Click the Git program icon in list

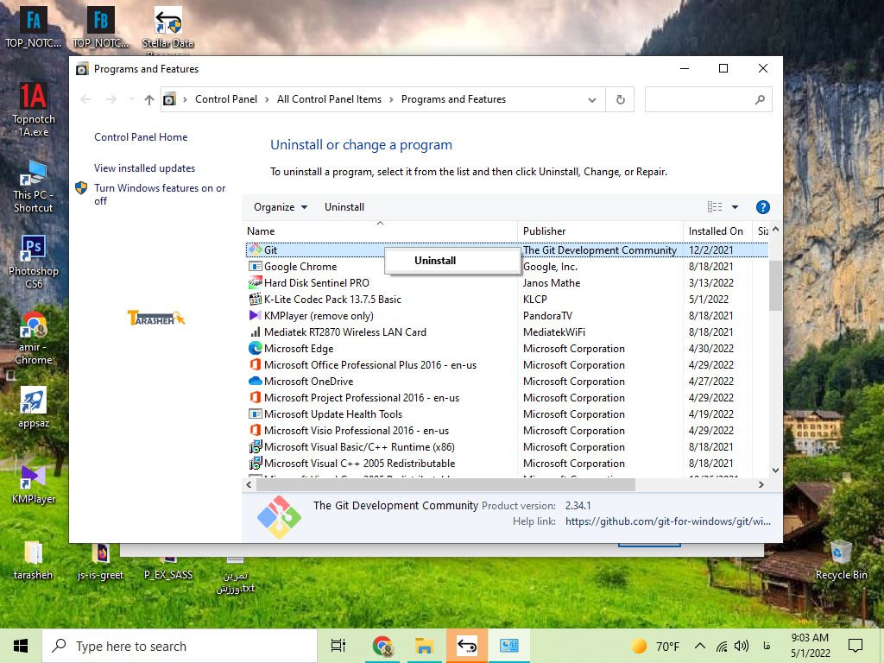click(256, 249)
